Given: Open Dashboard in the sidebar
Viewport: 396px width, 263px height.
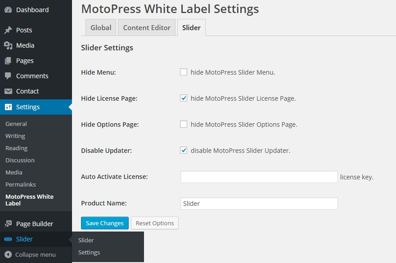Looking at the screenshot, I should (36, 10).
